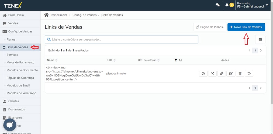The width and height of the screenshot is (273, 134).
Task: Open Modelos de WhatsApp sidebar item
Action: tap(21, 93)
